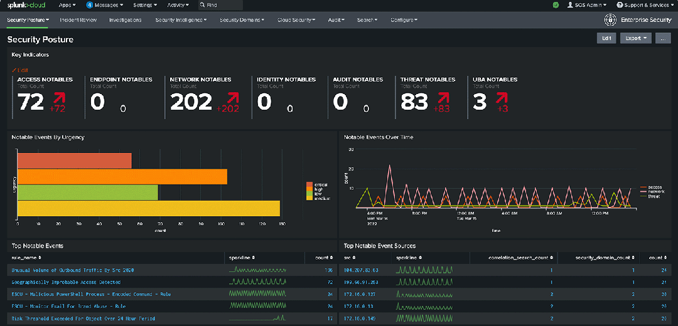Click the SOS Admin user icon

[x=570, y=5]
